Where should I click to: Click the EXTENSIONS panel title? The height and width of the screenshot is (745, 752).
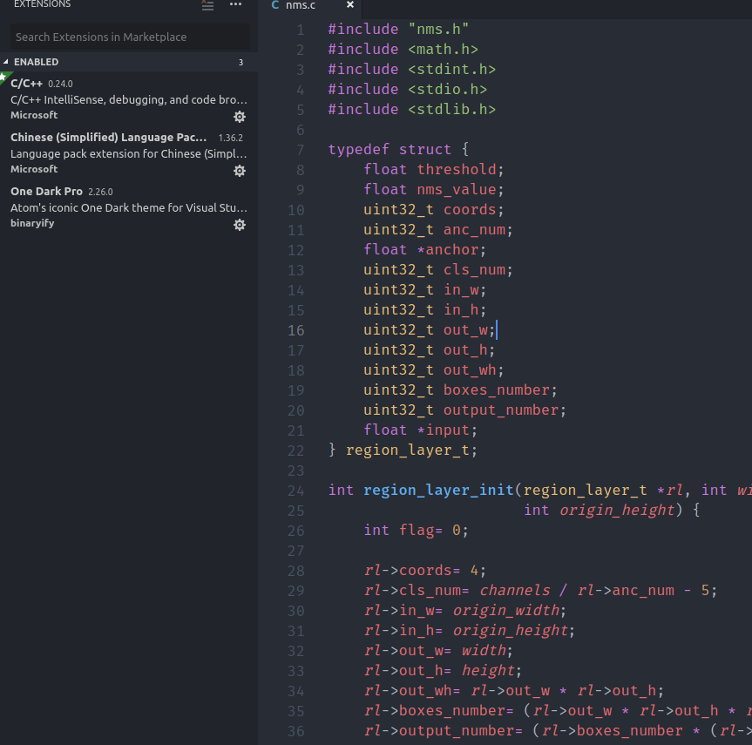pyautogui.click(x=42, y=4)
